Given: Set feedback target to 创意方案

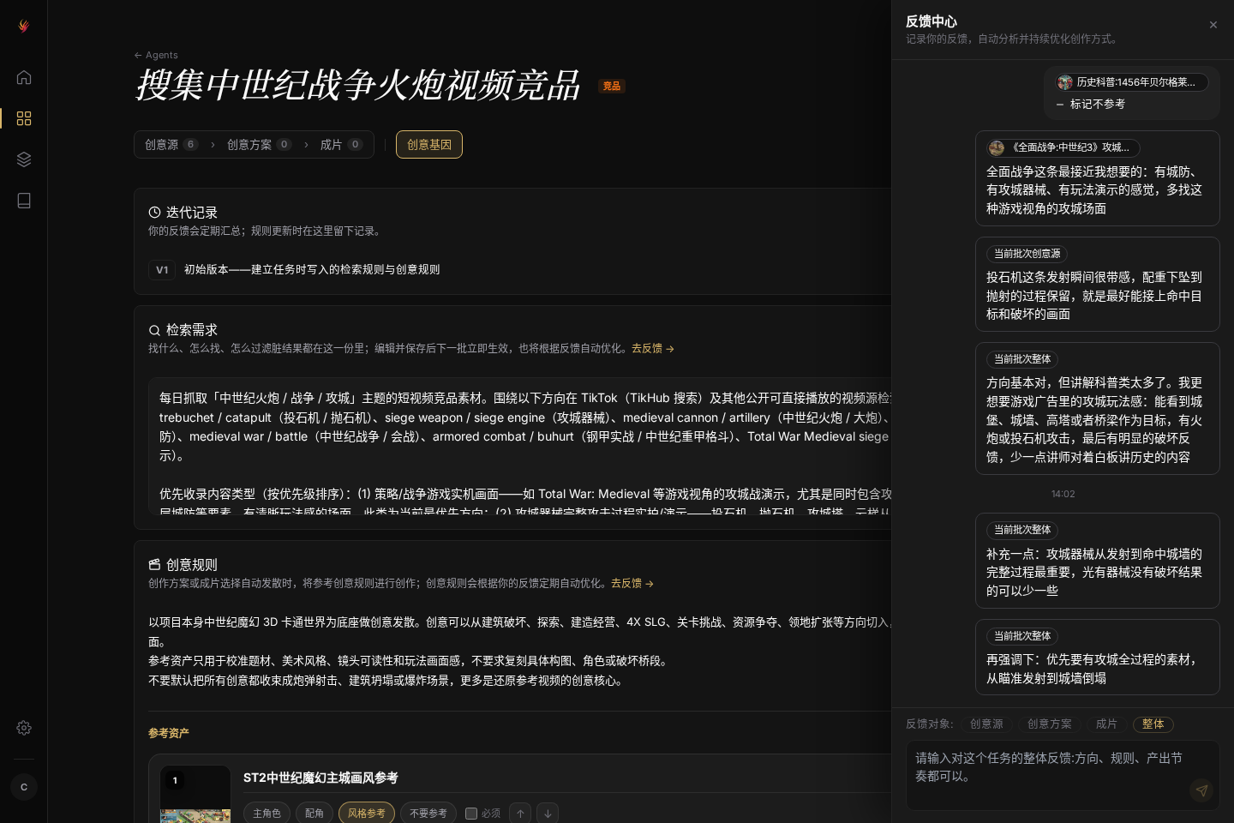Looking at the screenshot, I should 1050,724.
